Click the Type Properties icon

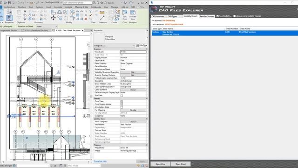point(9,12)
